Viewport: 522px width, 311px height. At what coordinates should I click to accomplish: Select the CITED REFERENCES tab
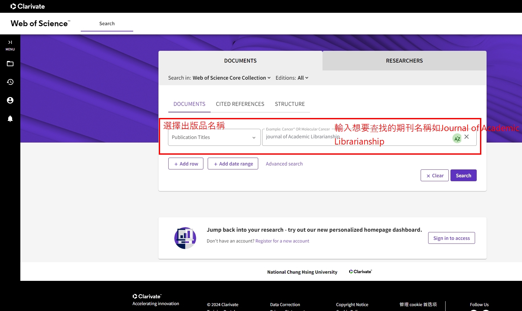(240, 104)
